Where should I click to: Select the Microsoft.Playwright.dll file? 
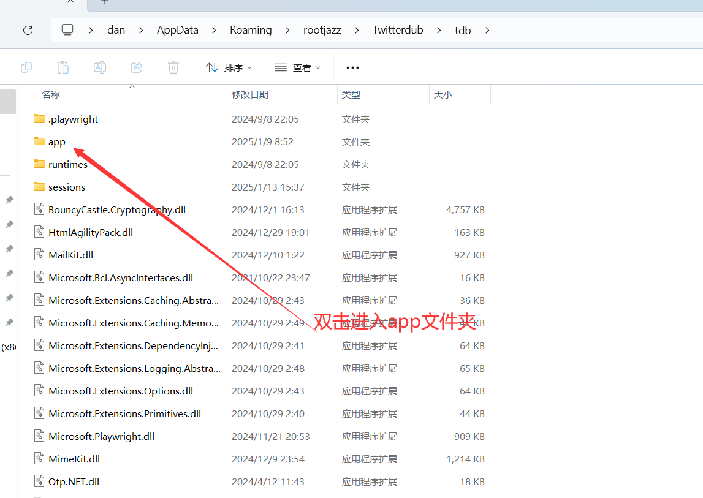(x=101, y=437)
